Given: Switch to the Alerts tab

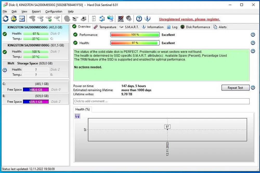Looking at the screenshot, I should [220, 27].
